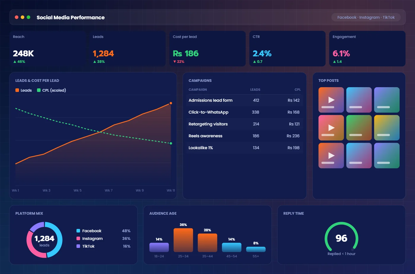This screenshot has height=274, width=415.
Task: Open the Lookalike 1% campaign
Action: tap(245, 148)
